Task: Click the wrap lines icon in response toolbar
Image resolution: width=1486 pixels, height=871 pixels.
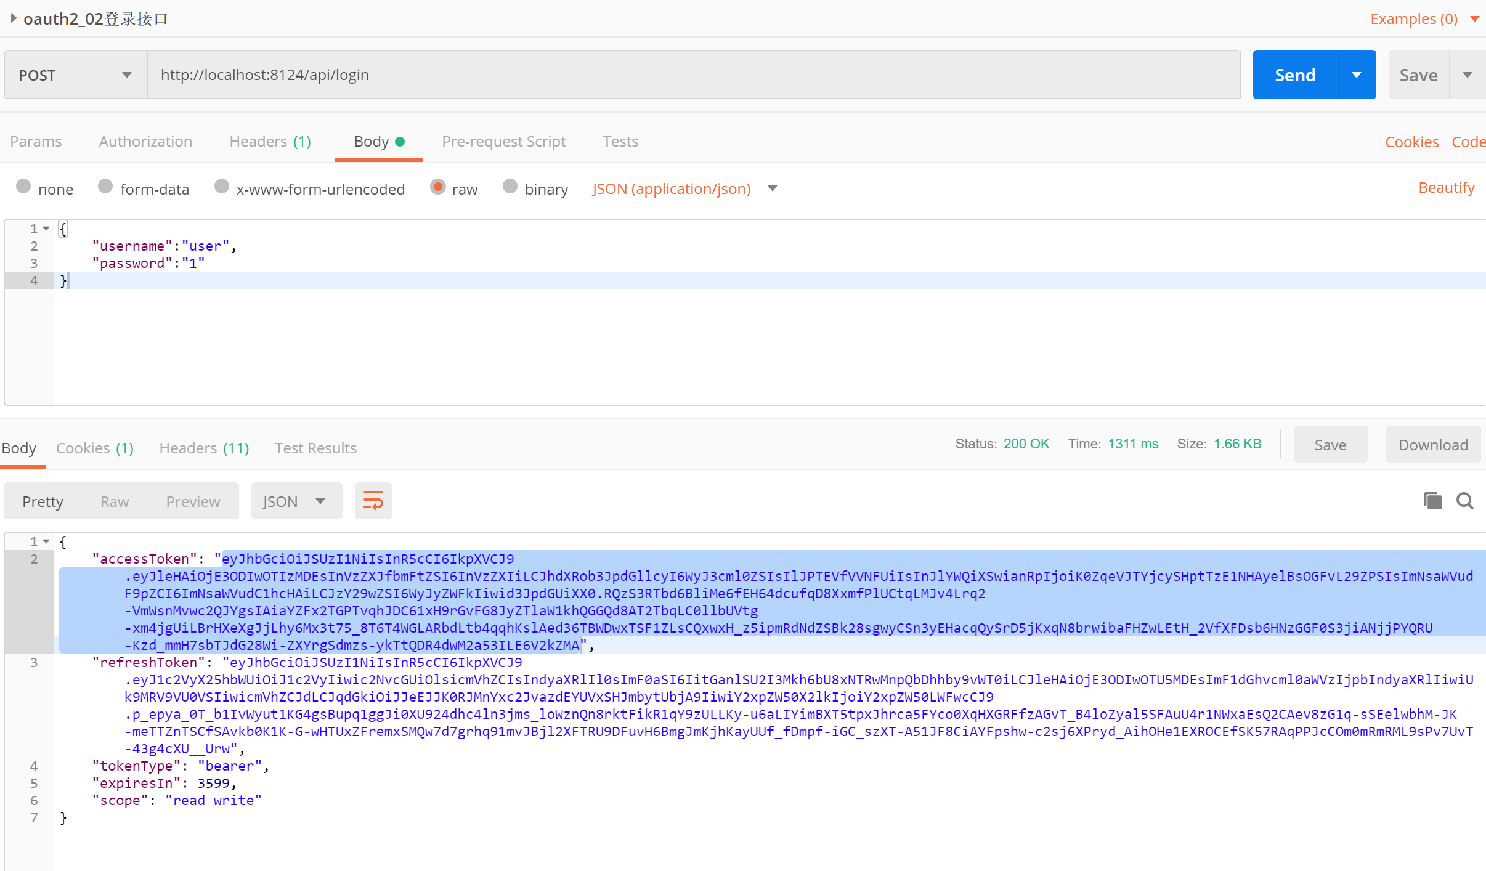Action: (x=373, y=501)
